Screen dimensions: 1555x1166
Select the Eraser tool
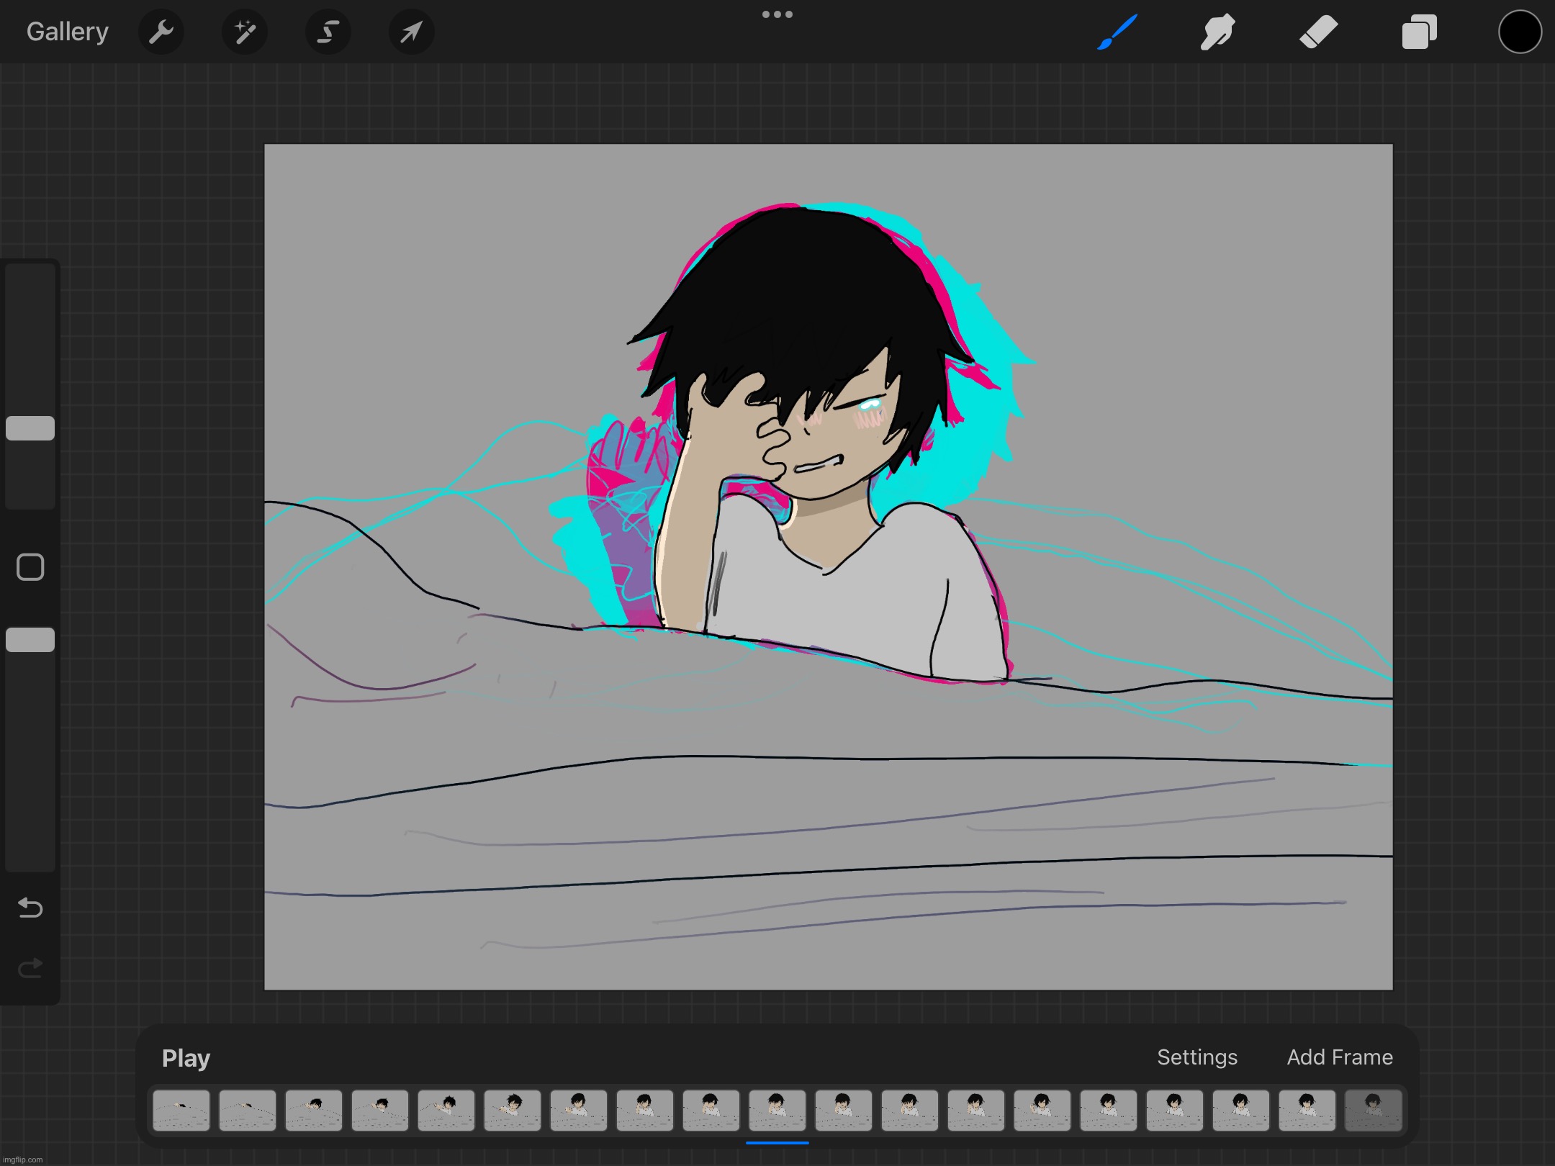(1319, 31)
